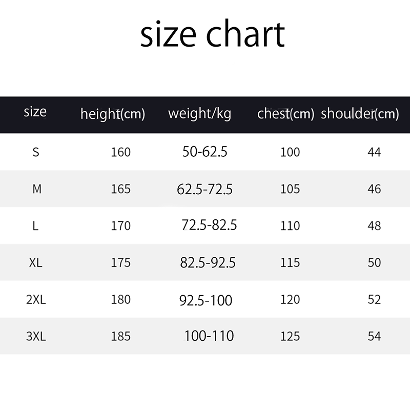Click the 92.5-100 weight value

coord(206,300)
